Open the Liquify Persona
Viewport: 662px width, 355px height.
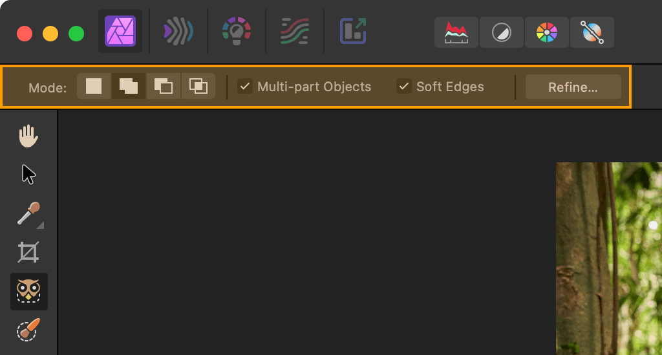178,31
